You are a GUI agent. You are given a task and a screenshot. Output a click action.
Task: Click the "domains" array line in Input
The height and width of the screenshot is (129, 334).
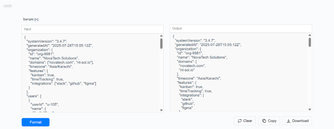tap(61, 62)
